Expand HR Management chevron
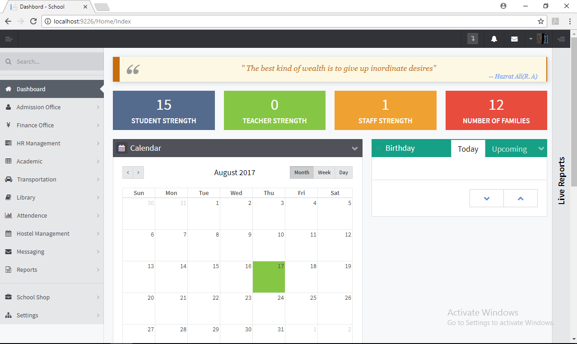 98,143
